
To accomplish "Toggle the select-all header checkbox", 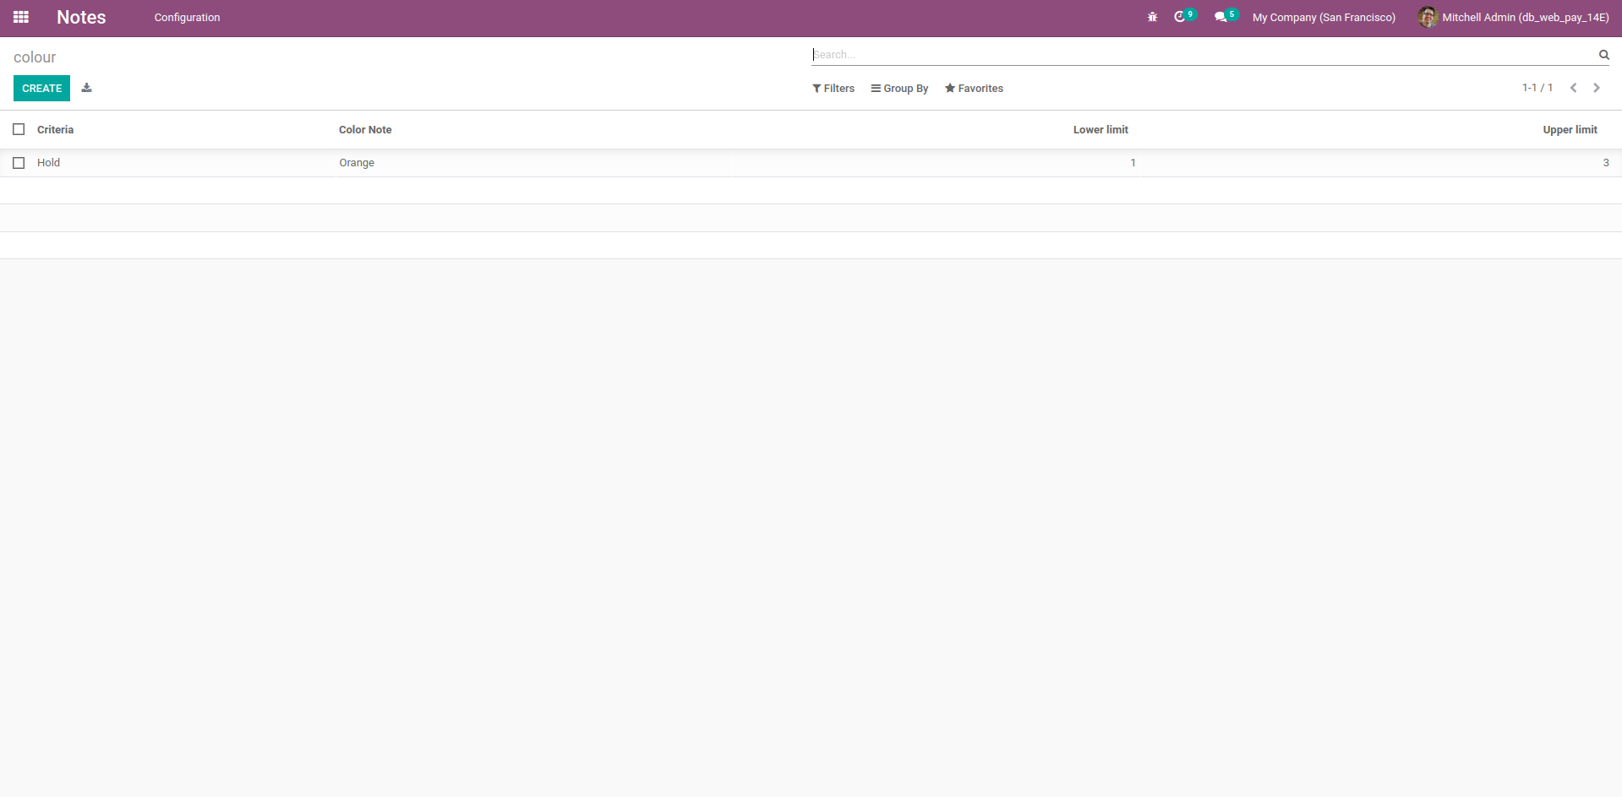I will coord(19,129).
